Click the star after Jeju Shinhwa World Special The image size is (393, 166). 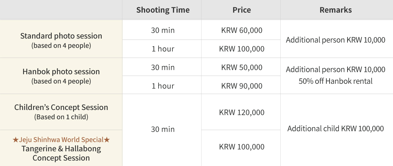107,140
